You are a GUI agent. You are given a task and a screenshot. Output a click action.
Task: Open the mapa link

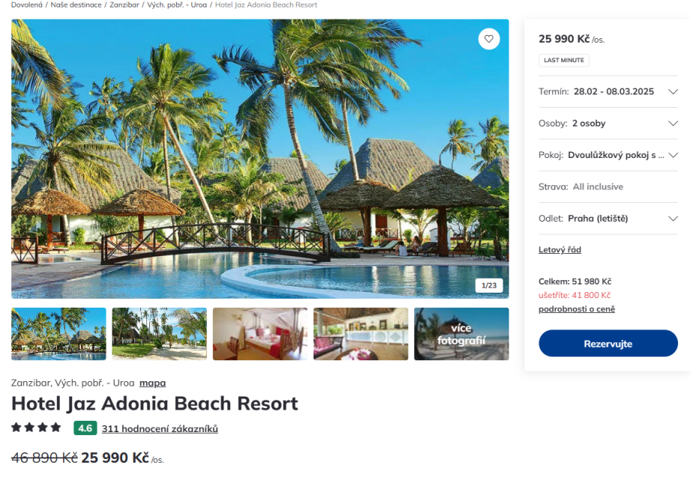tap(153, 383)
